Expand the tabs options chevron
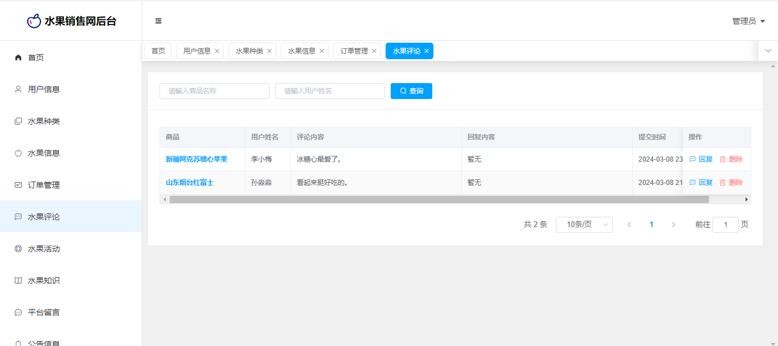This screenshot has height=346, width=778. click(x=768, y=51)
